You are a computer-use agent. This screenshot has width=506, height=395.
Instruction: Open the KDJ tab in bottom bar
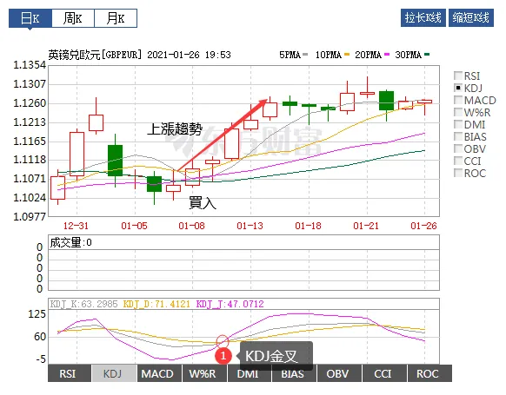(x=114, y=373)
